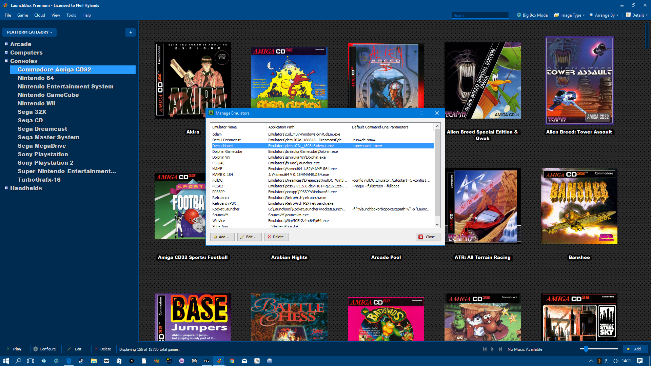
Task: Select Sony Playstation 2 platform
Action: coord(45,163)
